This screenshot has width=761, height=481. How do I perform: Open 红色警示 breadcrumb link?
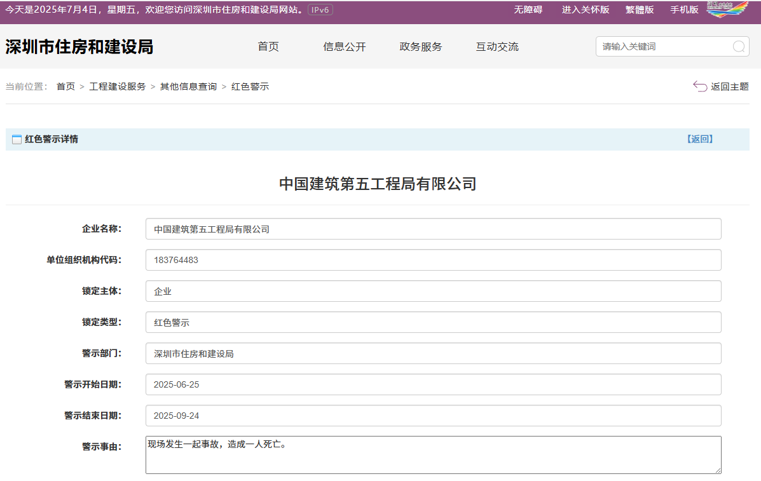point(250,86)
